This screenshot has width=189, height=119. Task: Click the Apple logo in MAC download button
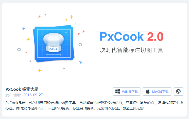click(148, 92)
